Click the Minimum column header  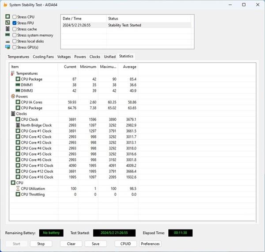pyautogui.click(x=88, y=67)
